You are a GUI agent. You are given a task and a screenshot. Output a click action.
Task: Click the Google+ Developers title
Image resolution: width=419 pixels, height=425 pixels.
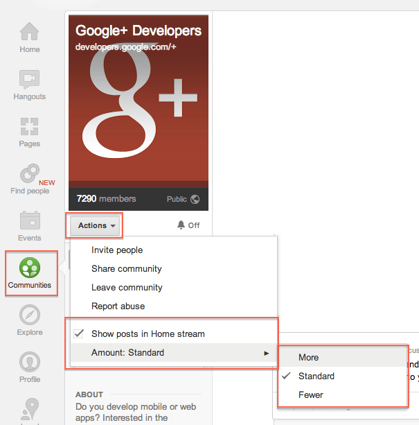[x=139, y=31]
